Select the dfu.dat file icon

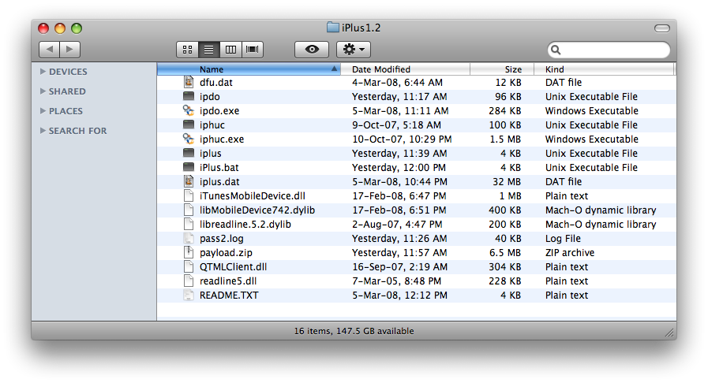tap(188, 83)
